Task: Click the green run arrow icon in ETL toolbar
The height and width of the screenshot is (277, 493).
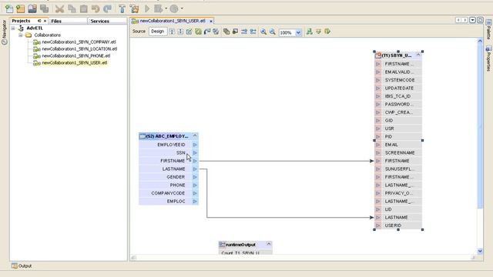Action: click(327, 32)
